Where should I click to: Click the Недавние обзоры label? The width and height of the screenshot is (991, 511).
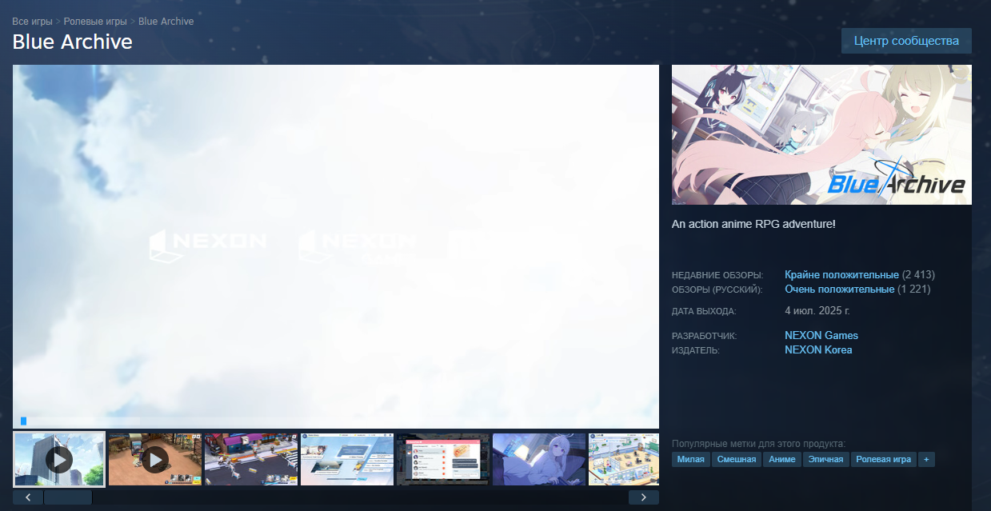point(717,275)
